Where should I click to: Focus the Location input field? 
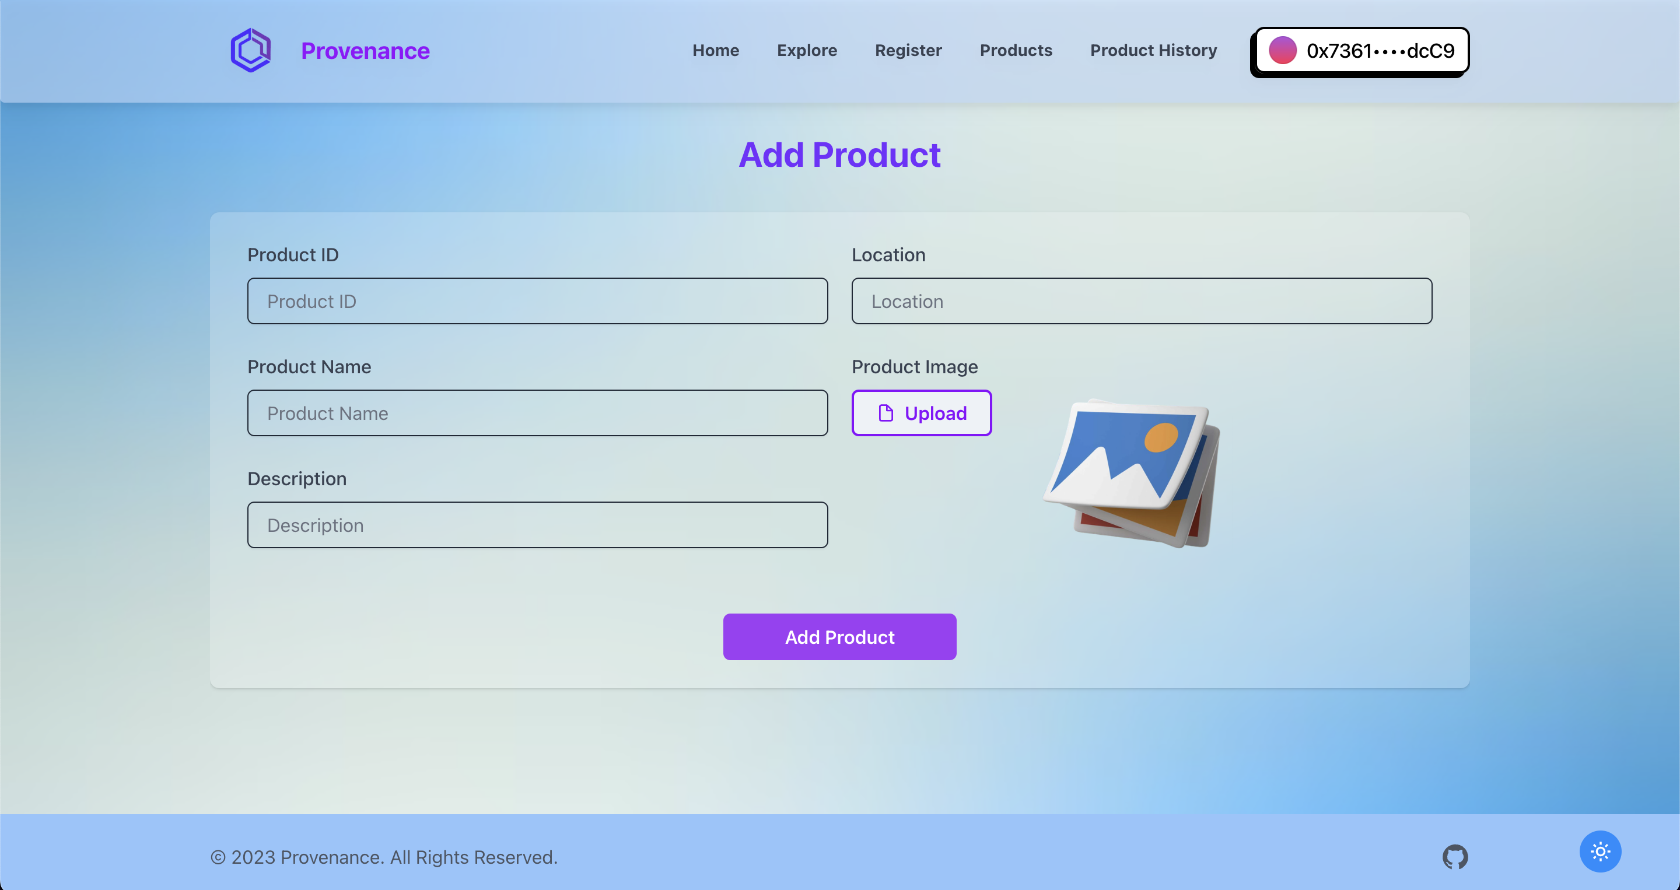coord(1142,301)
